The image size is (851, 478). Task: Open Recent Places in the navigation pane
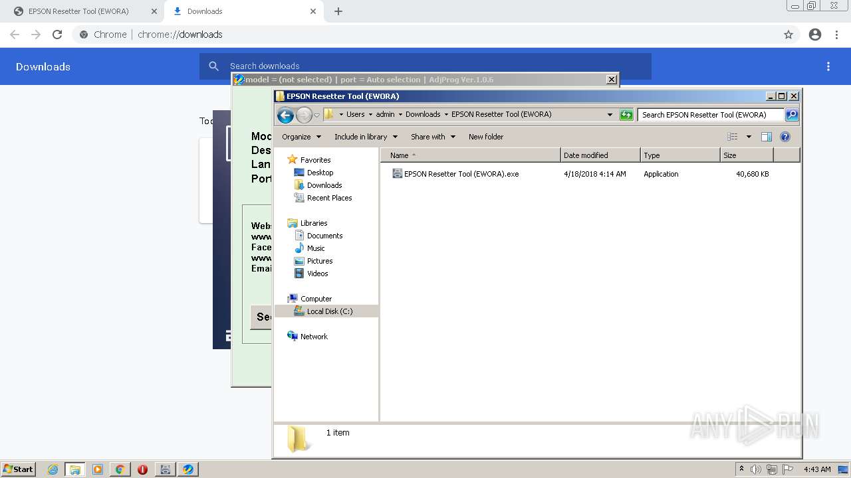[x=329, y=198]
